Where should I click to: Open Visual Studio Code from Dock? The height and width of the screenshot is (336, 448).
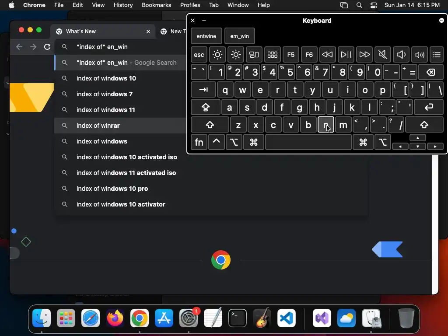point(286,318)
